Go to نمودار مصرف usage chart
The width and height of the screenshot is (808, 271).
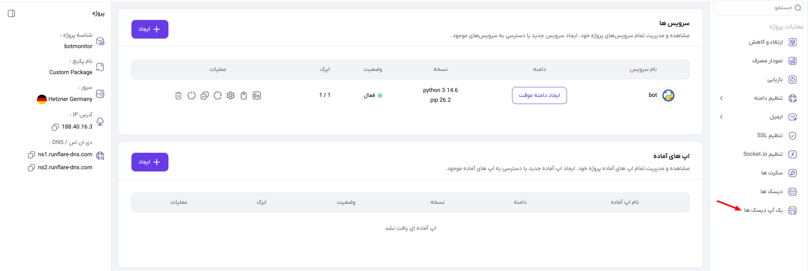pyautogui.click(x=774, y=61)
